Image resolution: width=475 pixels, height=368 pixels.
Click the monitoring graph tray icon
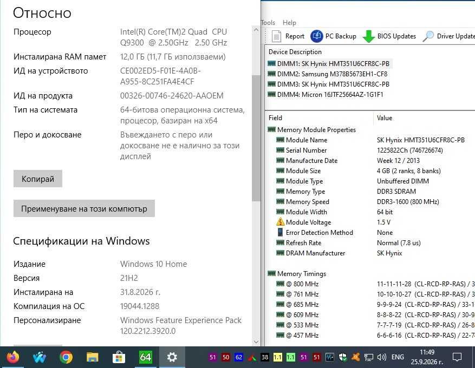(330, 357)
